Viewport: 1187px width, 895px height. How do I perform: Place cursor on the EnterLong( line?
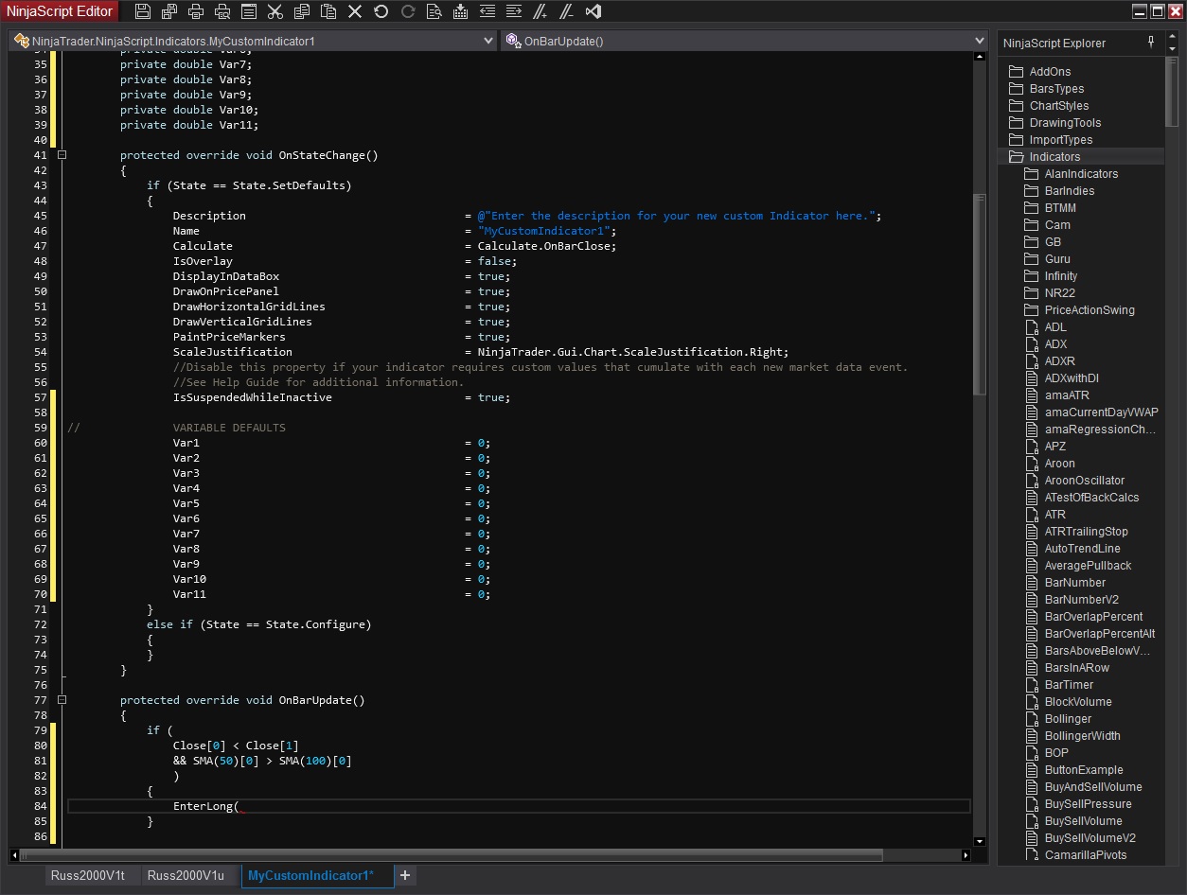[x=519, y=806]
